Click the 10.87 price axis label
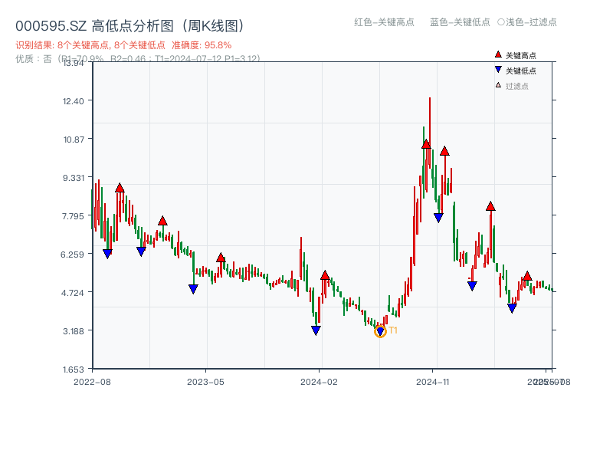Screen dimensions: 613x460 pyautogui.click(x=74, y=140)
